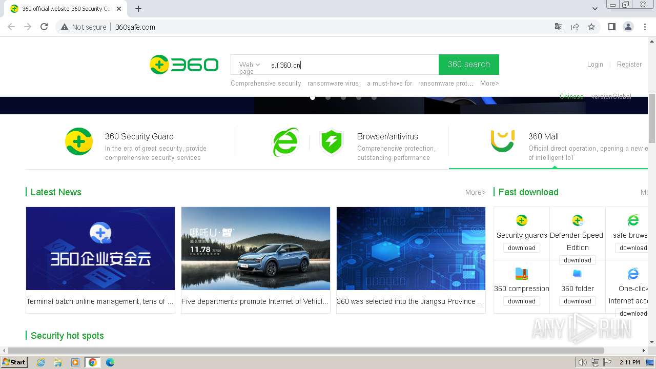Open 360 was selected into Jiangsu article
Screen dimensions: 656x369
point(411,302)
